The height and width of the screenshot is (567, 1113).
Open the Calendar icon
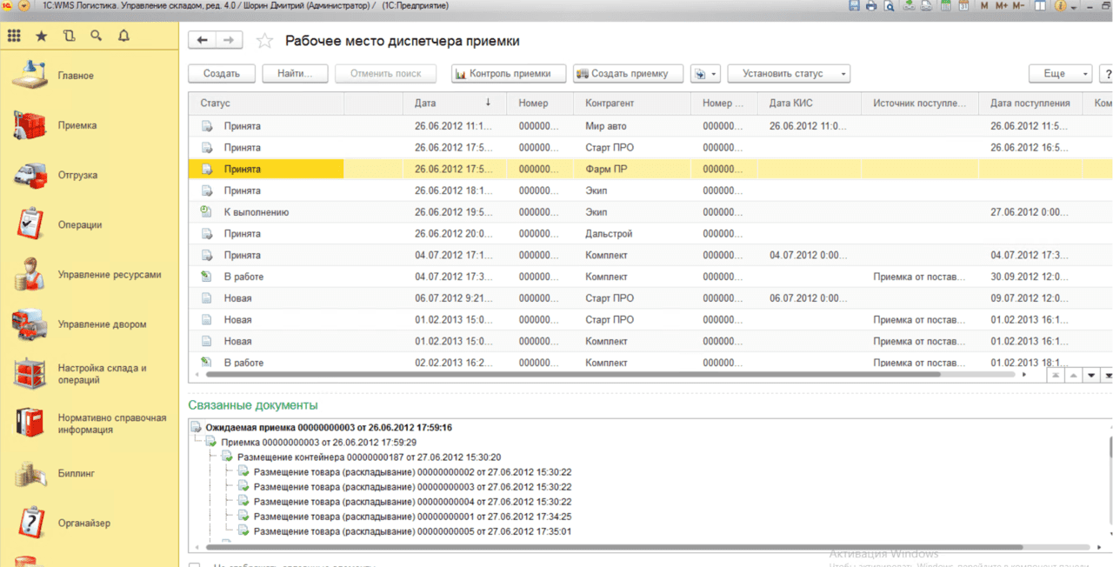coord(963,5)
